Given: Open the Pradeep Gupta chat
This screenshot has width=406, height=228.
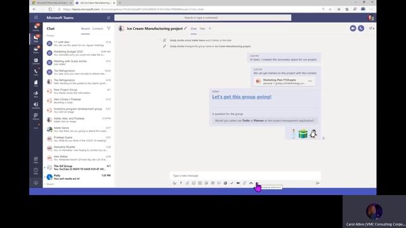Looking at the screenshot, I should click(79, 139).
